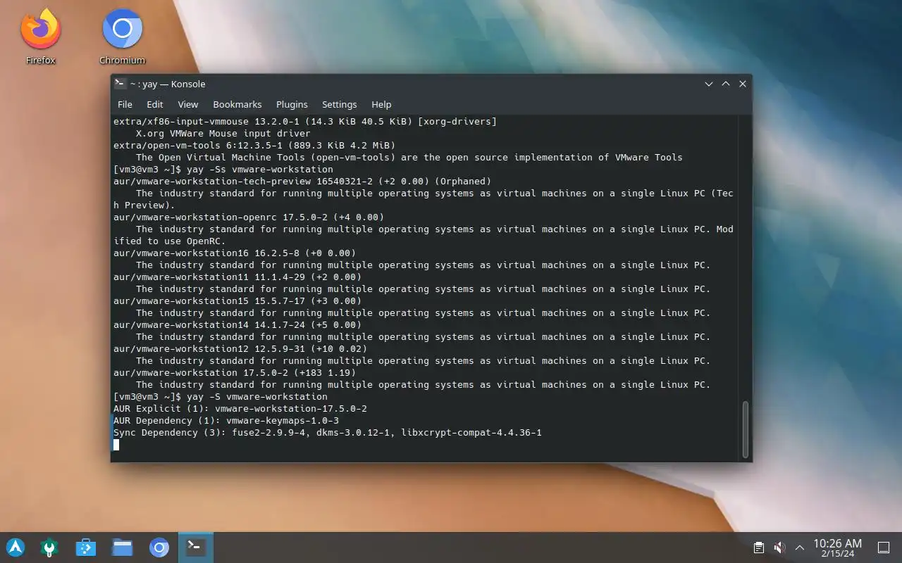902x563 pixels.
Task: Click the Konsole vertical scrollbar handle
Action: point(746,429)
